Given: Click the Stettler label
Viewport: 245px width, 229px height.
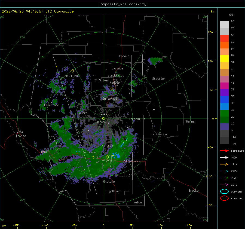Looking at the screenshot, I should [x=159, y=79].
